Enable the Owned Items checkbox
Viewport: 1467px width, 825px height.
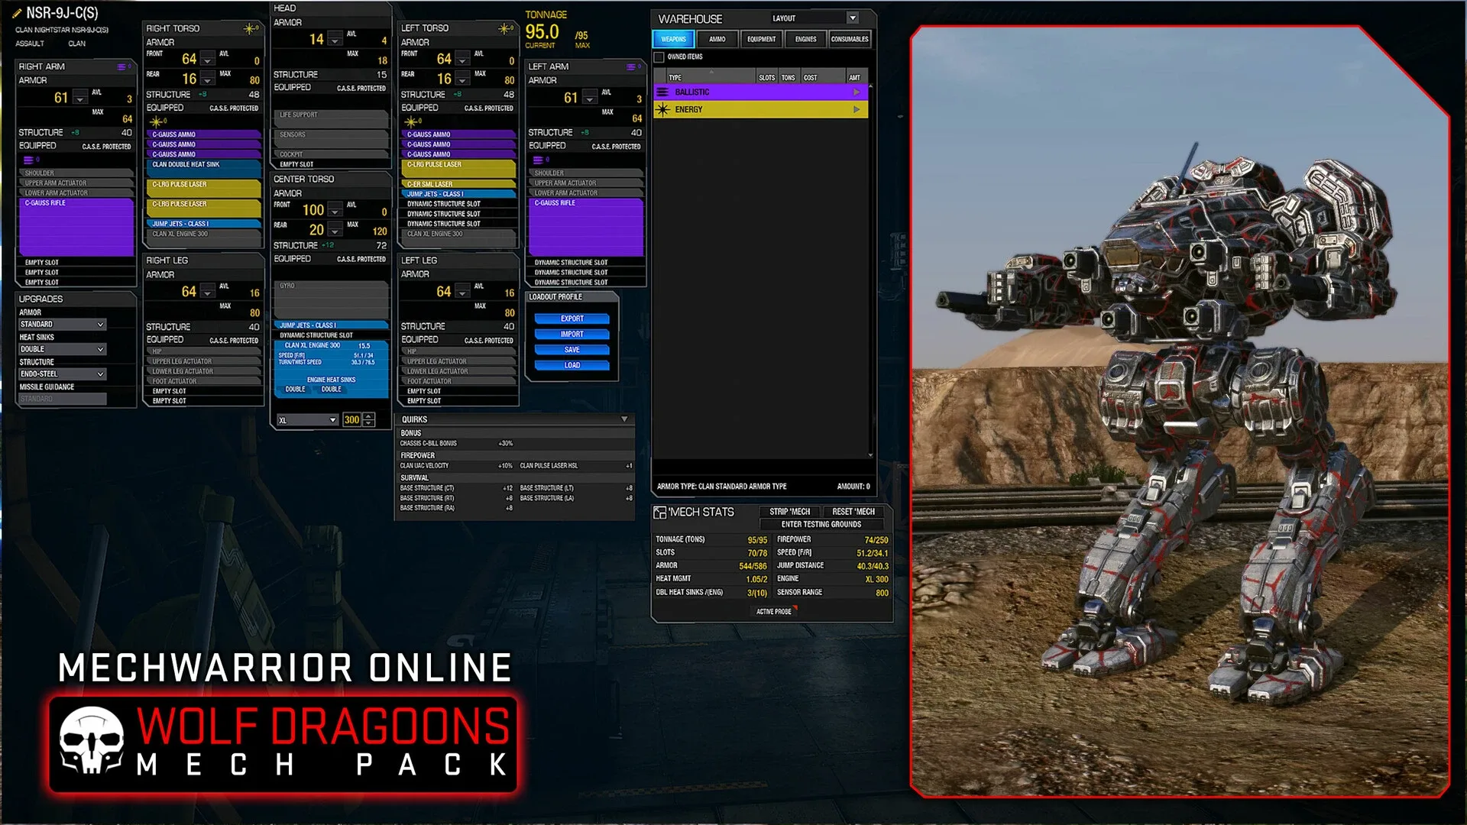pyautogui.click(x=659, y=57)
